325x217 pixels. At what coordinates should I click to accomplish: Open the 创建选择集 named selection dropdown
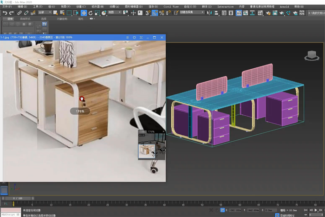click(x=192, y=12)
